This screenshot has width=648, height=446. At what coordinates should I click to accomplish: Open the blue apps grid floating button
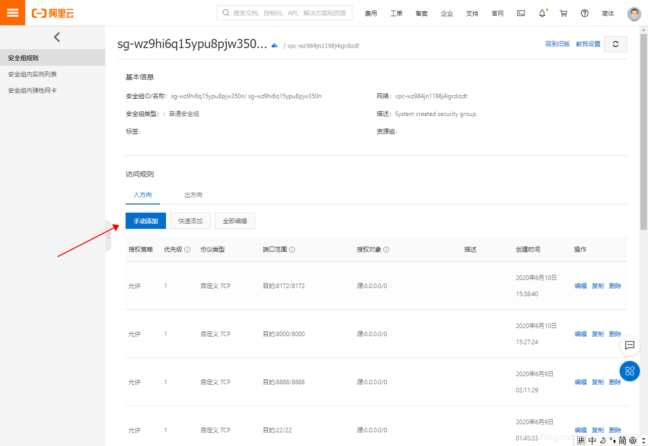tap(630, 371)
